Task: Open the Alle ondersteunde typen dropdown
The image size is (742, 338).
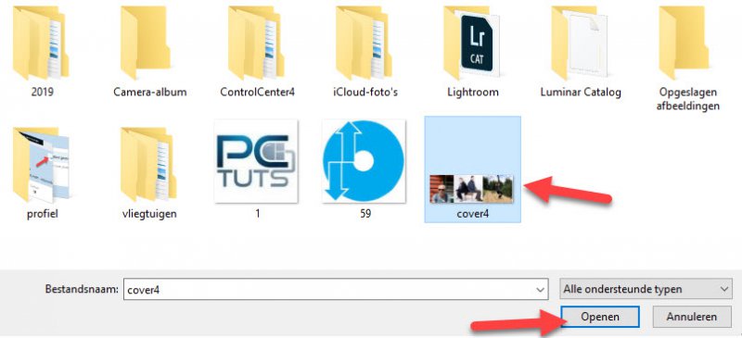Action: [x=646, y=289]
